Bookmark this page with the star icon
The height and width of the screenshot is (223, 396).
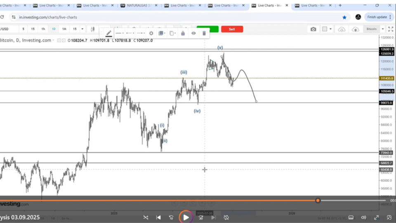click(x=344, y=17)
